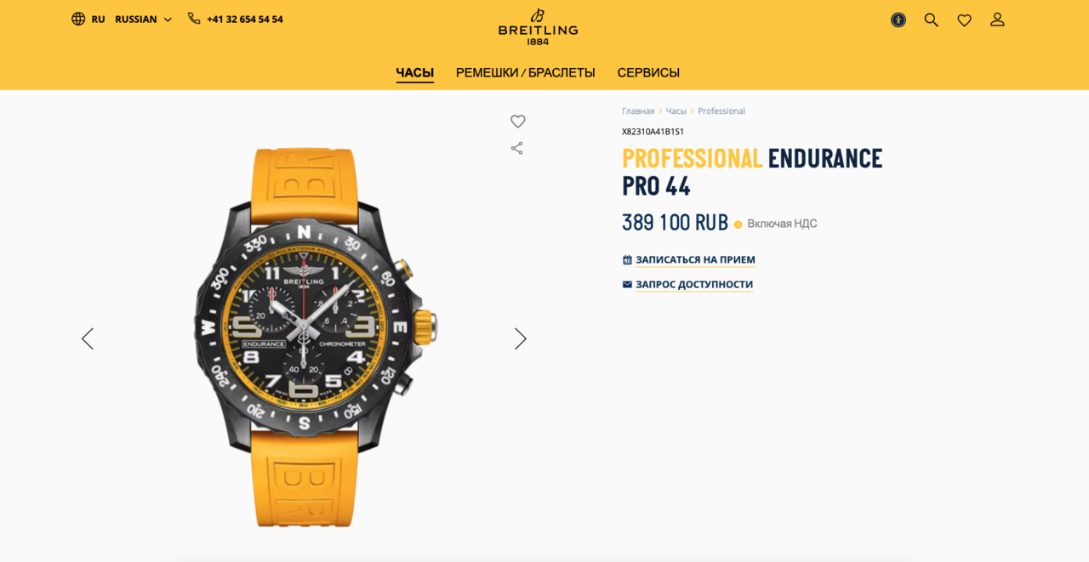Click the Professional breadcrumb link

(x=721, y=111)
